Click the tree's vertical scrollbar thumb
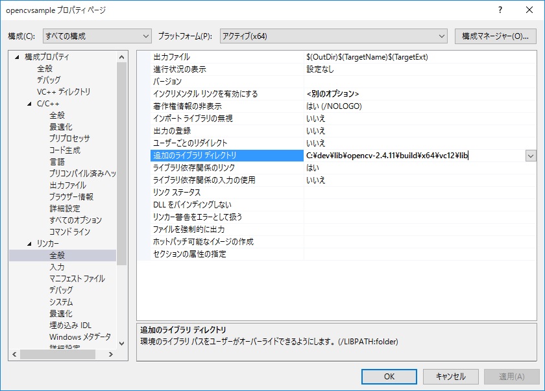Screen dimensions: 545x391 click(x=121, y=162)
